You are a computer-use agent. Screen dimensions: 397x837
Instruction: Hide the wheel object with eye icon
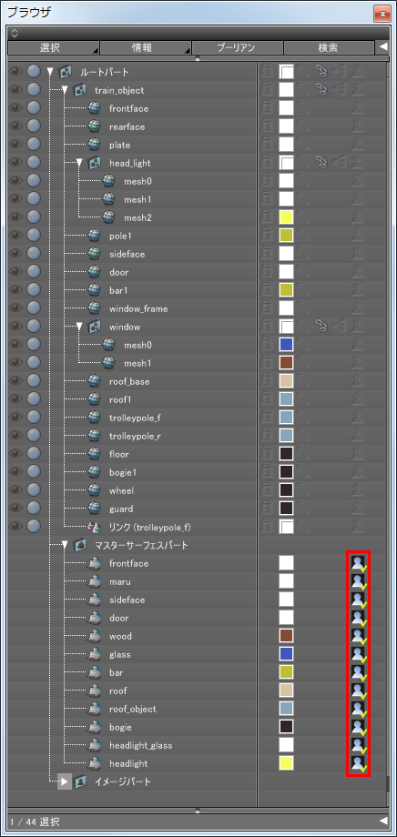(16, 490)
